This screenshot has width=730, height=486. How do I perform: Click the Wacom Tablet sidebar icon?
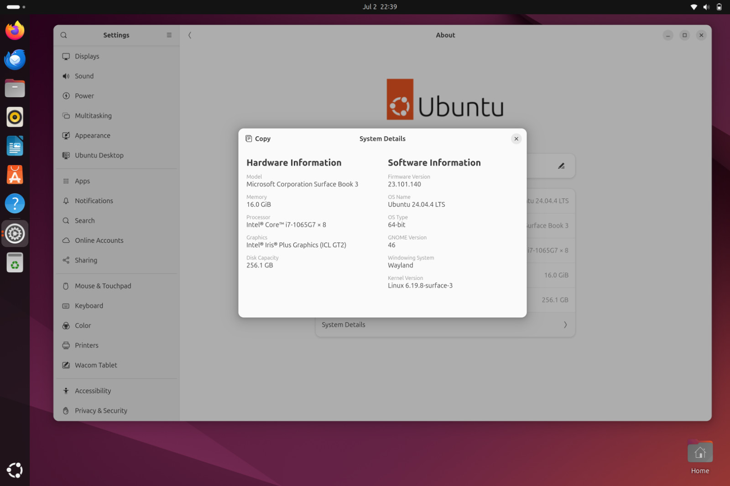click(x=66, y=365)
